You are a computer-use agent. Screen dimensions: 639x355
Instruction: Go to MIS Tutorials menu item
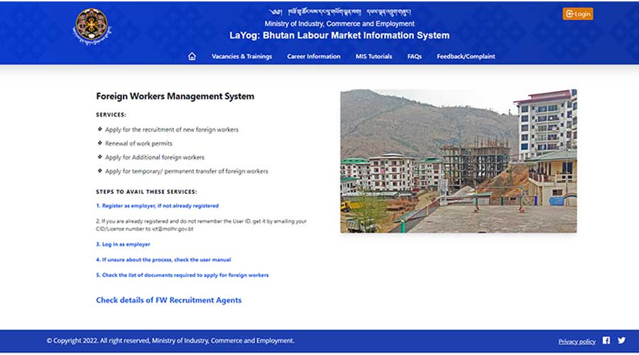373,57
